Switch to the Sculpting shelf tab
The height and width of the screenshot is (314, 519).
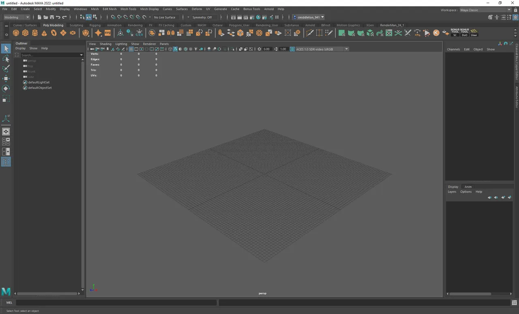tap(76, 25)
